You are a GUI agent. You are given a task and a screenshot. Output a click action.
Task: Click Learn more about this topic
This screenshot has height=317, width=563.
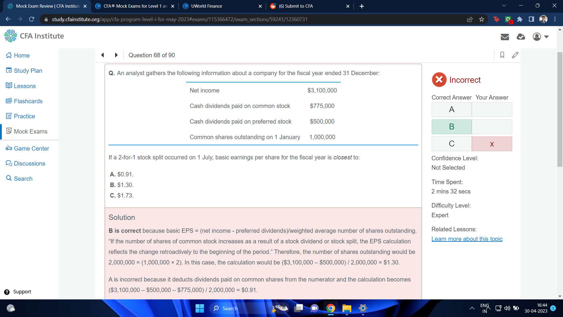[x=467, y=239]
